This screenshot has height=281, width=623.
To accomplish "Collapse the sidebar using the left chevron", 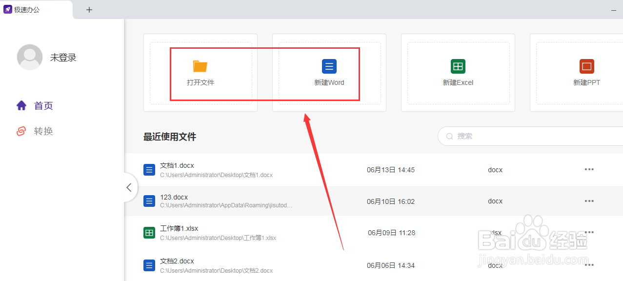I will [129, 187].
